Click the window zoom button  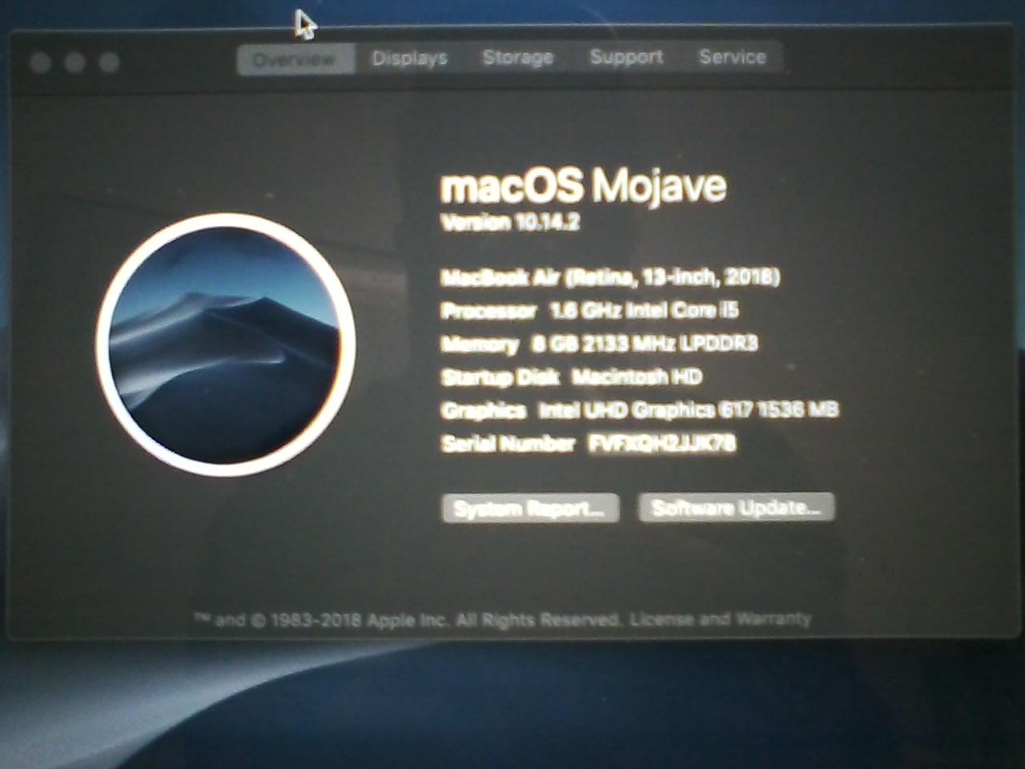tap(109, 62)
